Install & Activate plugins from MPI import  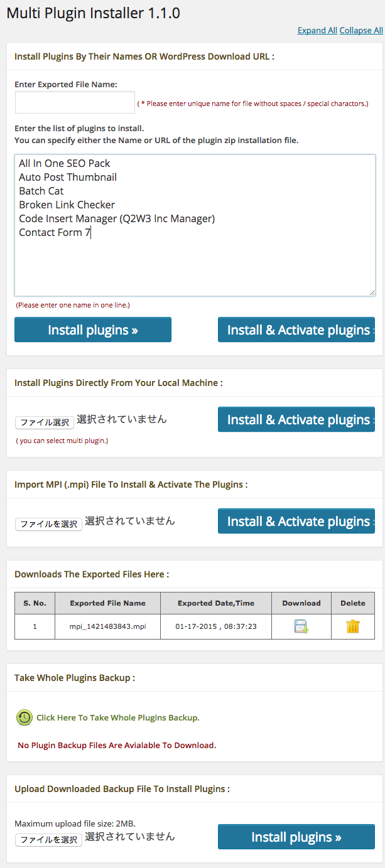[296, 521]
